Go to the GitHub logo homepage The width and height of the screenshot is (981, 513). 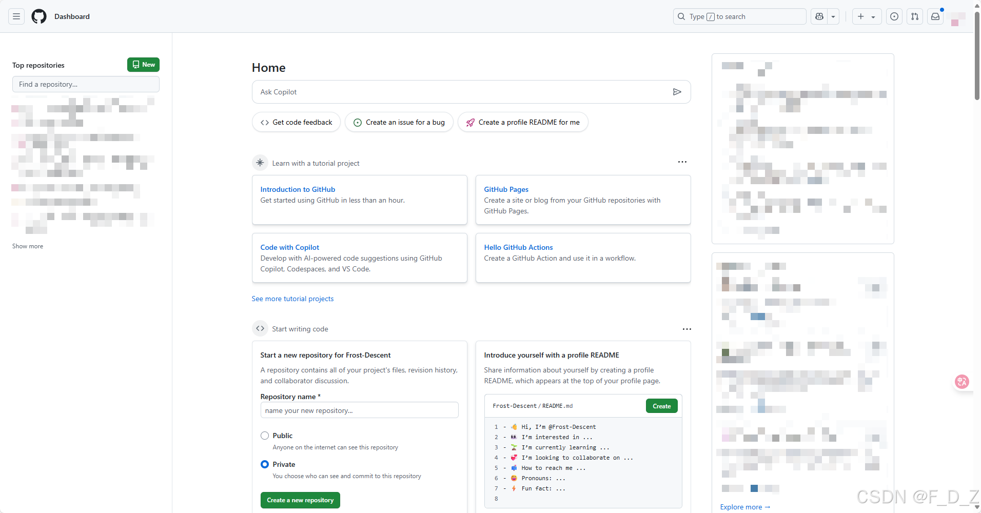click(x=39, y=16)
